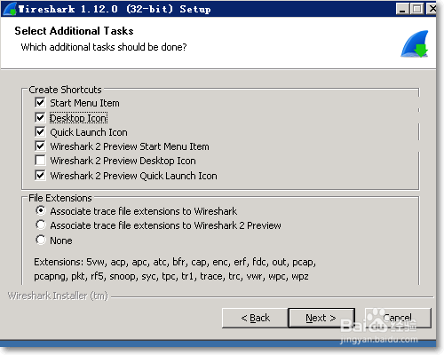Click the Start Menu Item label
444x355 pixels.
click(84, 103)
